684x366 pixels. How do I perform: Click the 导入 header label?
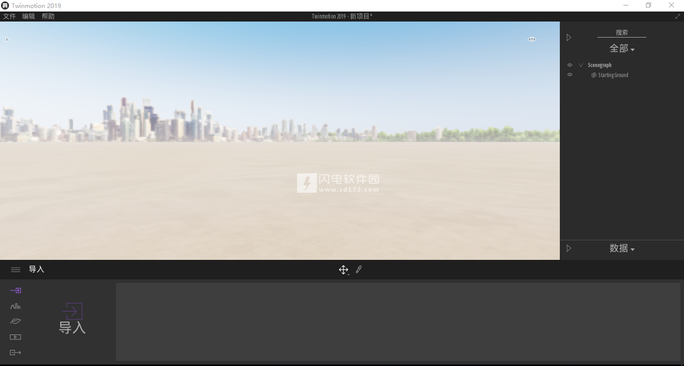[x=37, y=269]
